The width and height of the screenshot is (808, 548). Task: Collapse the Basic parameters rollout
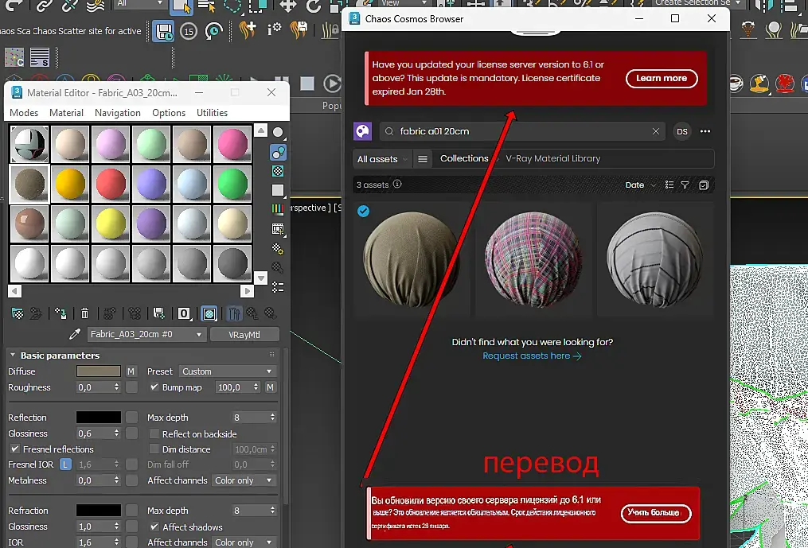[13, 355]
